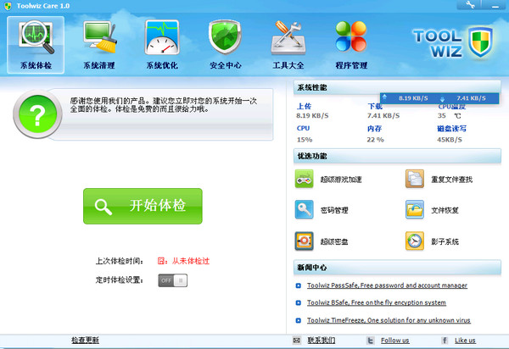The width and height of the screenshot is (509, 349).
Task: Open the 文件恢复 folder icon
Action: (415, 210)
